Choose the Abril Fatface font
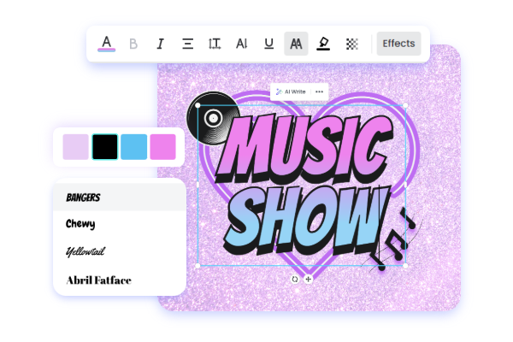The image size is (513, 342). pos(98,280)
